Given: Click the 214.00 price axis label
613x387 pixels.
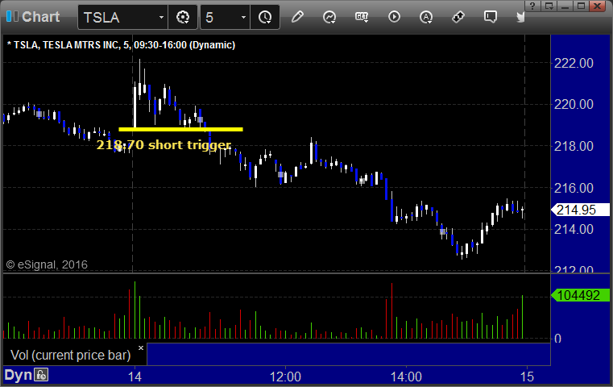Looking at the screenshot, I should (x=574, y=229).
